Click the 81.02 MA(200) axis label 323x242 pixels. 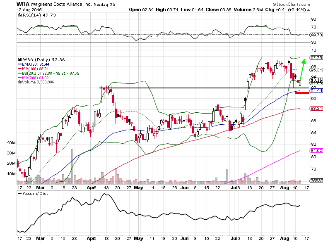[x=316, y=151]
